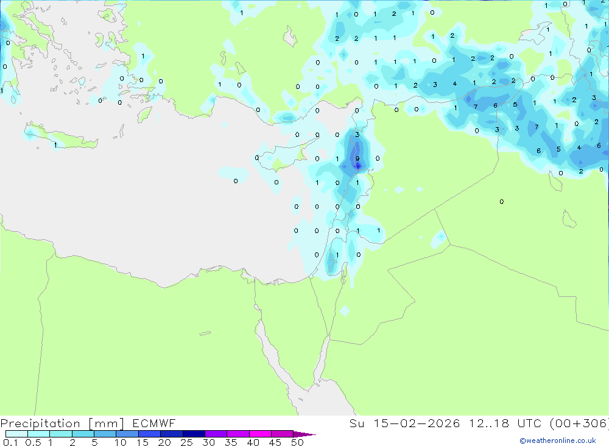
Task: Click the precipitation value 9 on the map
Action: coord(357,159)
